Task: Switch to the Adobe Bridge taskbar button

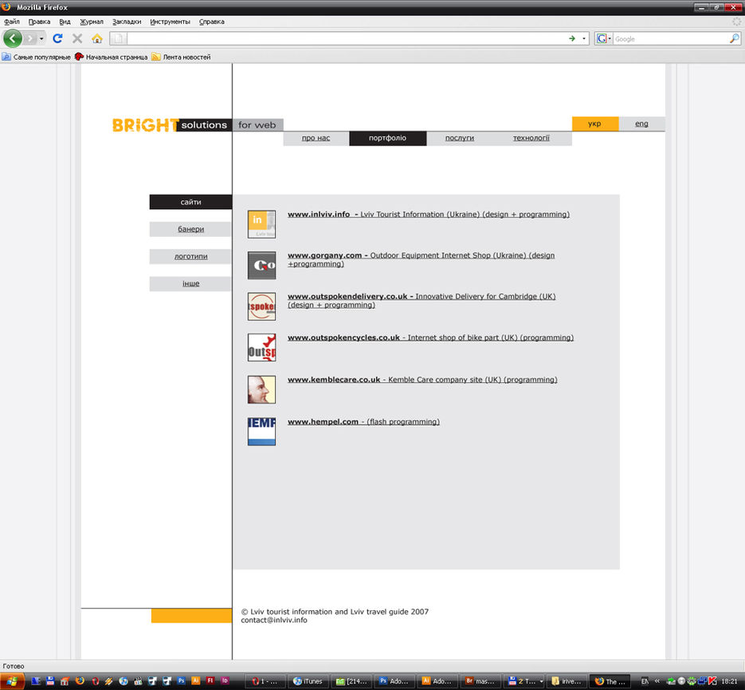Action: (481, 681)
